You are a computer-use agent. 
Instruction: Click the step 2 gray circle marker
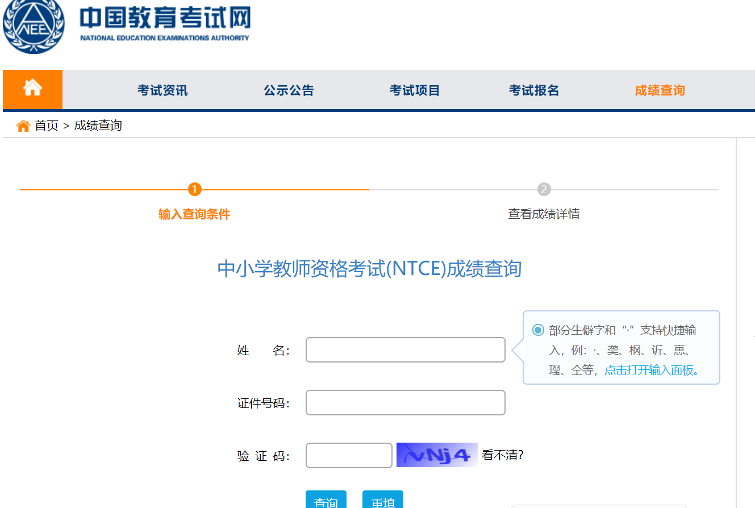pos(544,189)
